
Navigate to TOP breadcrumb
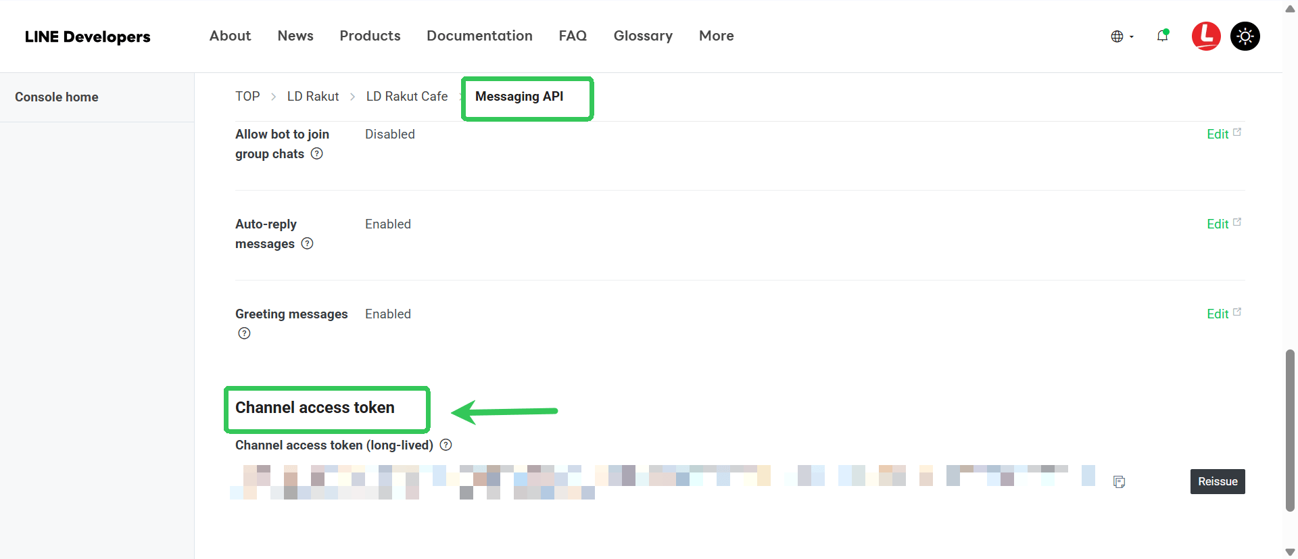coord(247,97)
